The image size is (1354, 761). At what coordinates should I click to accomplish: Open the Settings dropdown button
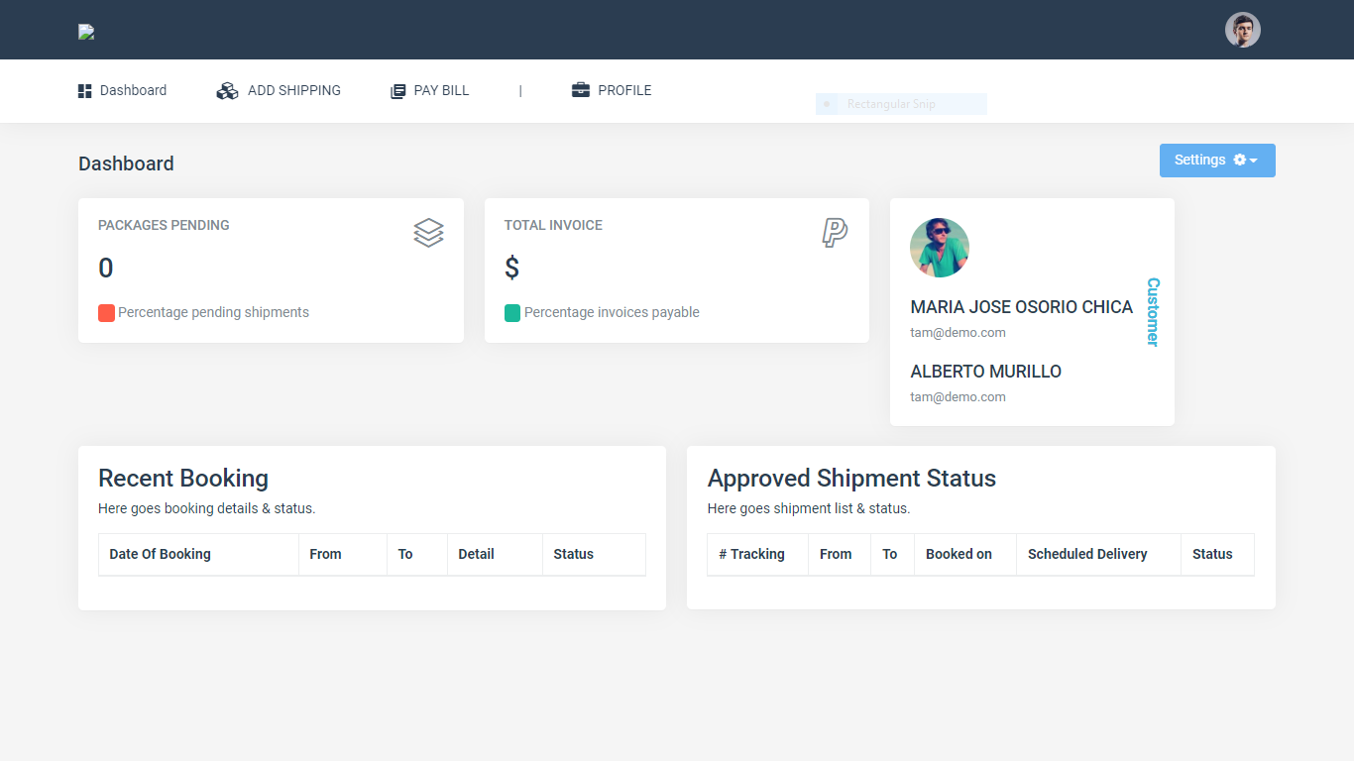pos(1216,161)
